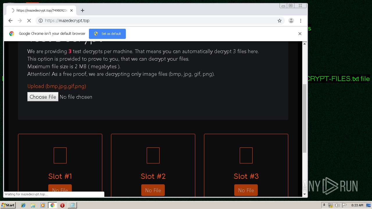Click the Upload (bmp,jpg,gif,png) label
Image resolution: width=372 pixels, height=209 pixels.
pos(57,86)
